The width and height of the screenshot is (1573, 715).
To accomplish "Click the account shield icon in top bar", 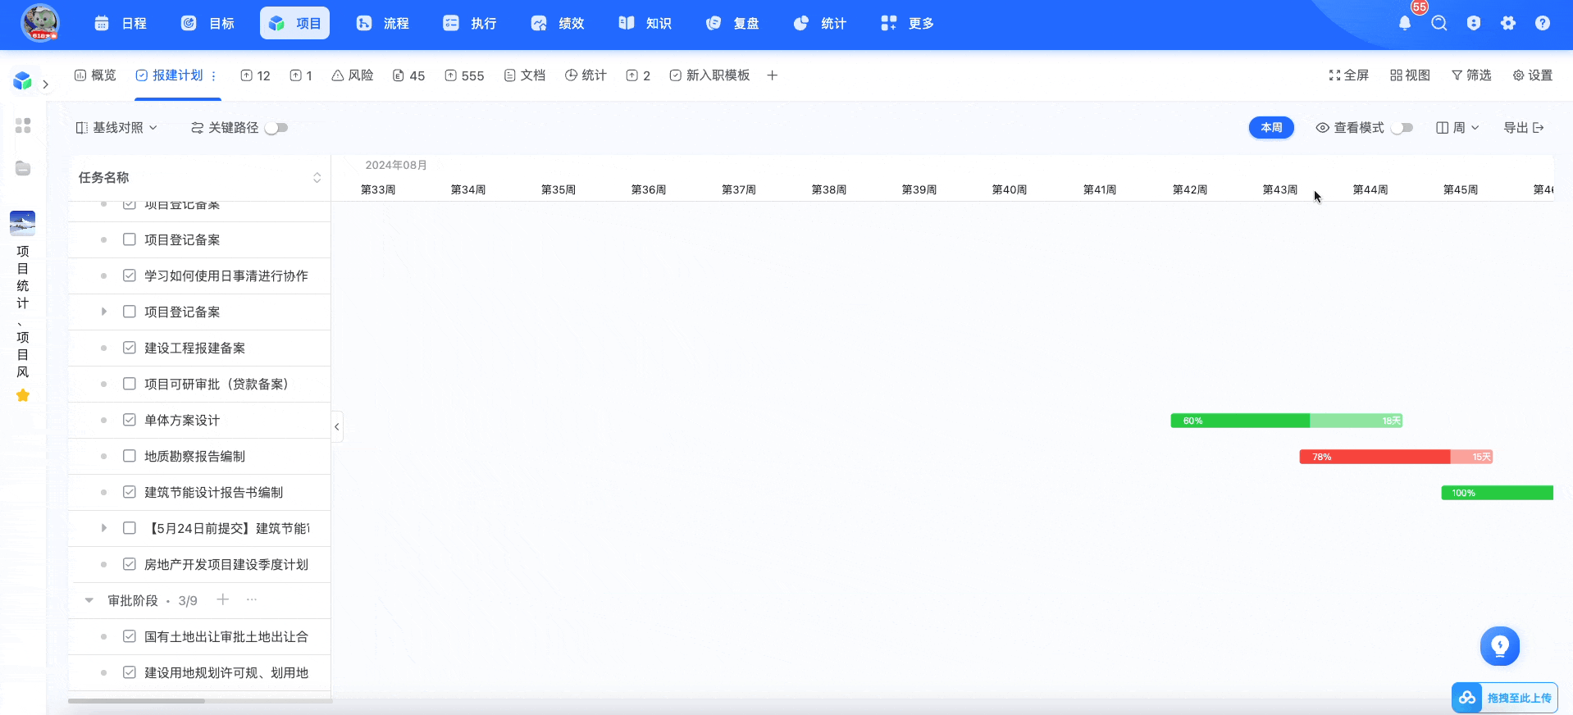I will click(x=1474, y=23).
